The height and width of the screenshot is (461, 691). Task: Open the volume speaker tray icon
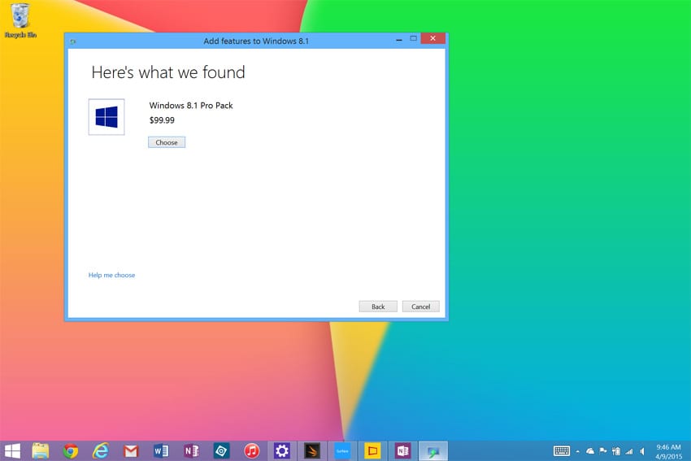(642, 451)
